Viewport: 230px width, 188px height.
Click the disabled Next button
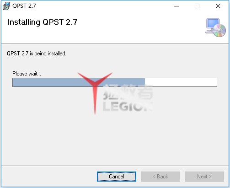click(x=204, y=177)
